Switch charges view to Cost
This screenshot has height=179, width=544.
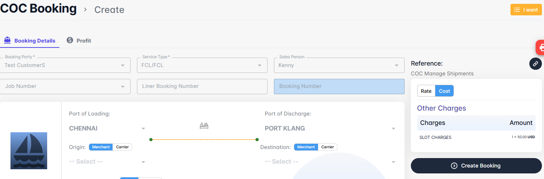pos(444,91)
